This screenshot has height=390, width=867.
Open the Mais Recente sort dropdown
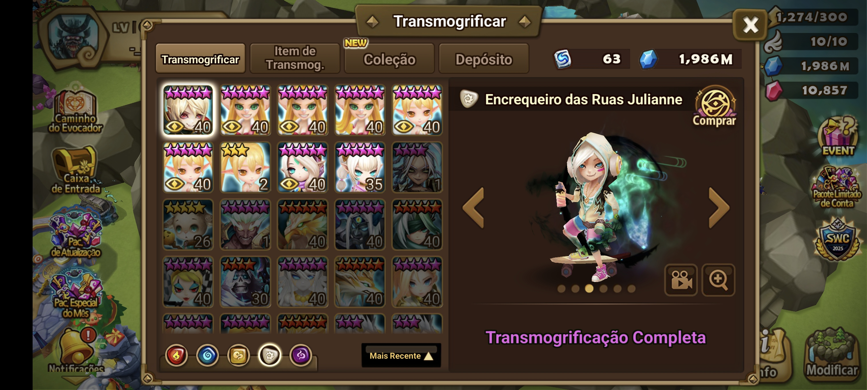click(401, 355)
